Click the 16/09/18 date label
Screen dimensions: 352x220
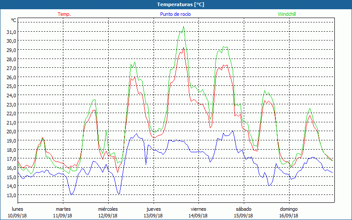[x=289, y=216]
